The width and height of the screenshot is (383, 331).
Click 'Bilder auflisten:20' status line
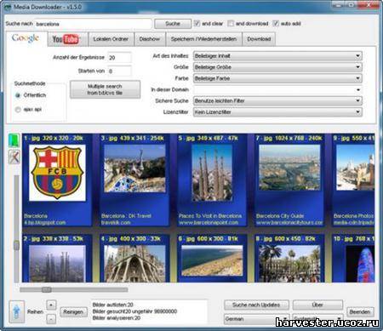click(x=112, y=305)
